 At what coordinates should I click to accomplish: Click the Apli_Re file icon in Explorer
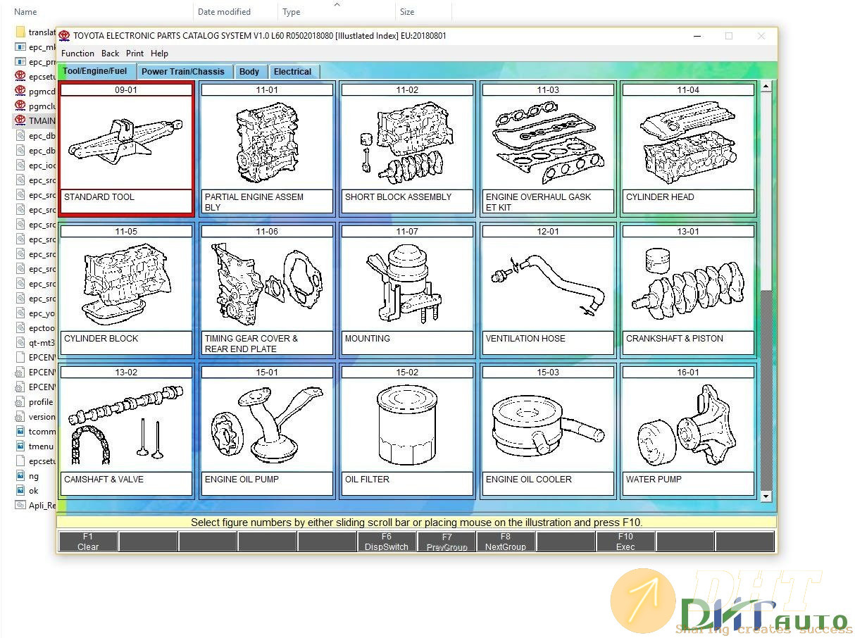click(x=20, y=505)
